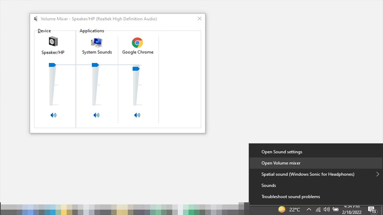Select Troubleshoot sound problems
Viewport: 383px width, 215px height.
pos(291,196)
